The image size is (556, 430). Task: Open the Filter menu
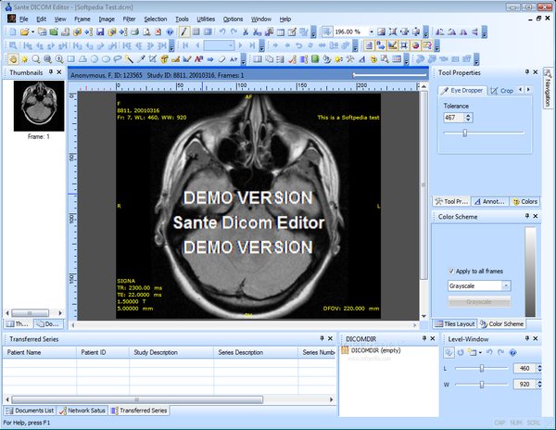click(128, 19)
